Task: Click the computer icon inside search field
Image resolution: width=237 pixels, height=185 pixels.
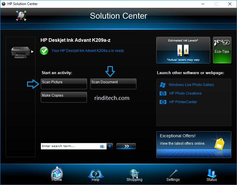Action: 102,146
